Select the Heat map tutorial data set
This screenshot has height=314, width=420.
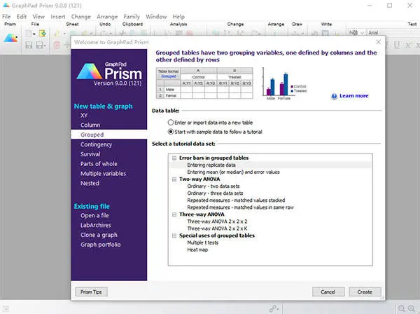[x=199, y=250]
